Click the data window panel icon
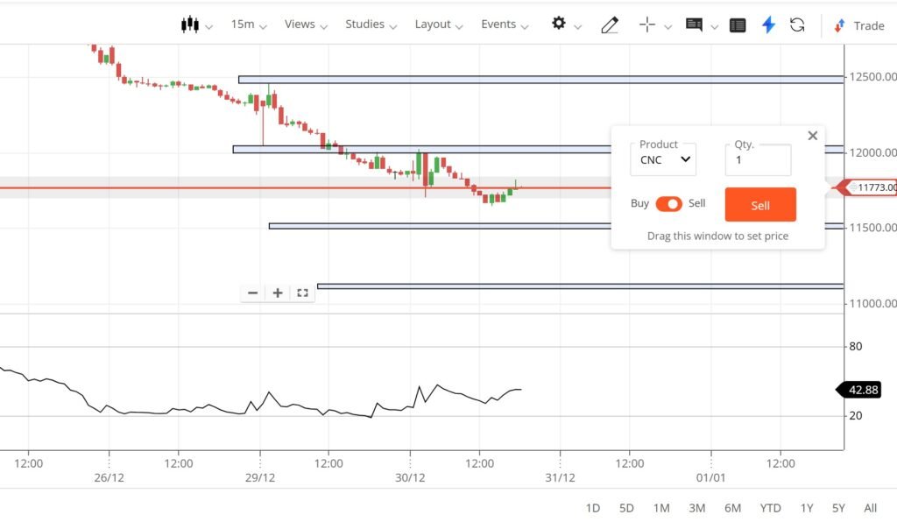 (x=737, y=25)
